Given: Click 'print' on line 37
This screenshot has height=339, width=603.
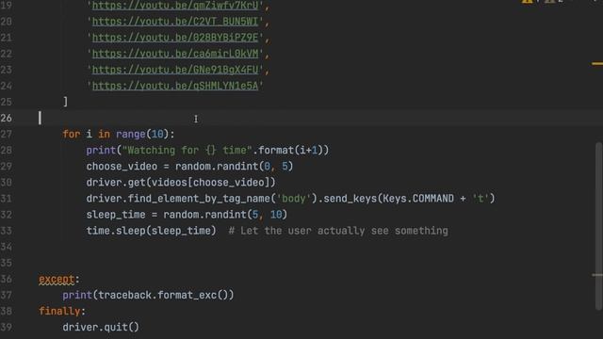Looking at the screenshot, I should click(x=77, y=295).
